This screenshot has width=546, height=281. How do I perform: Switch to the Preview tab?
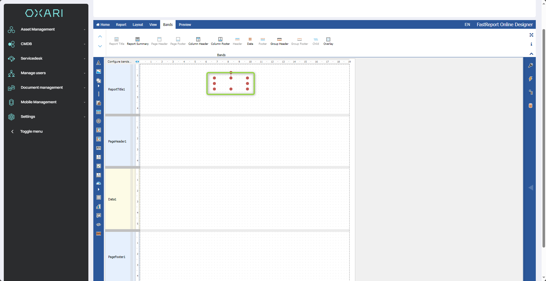pos(185,25)
